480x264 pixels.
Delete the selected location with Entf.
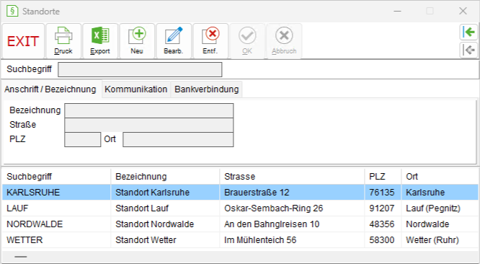coord(210,41)
